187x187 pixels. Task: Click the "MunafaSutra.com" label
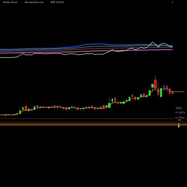(34, 2)
